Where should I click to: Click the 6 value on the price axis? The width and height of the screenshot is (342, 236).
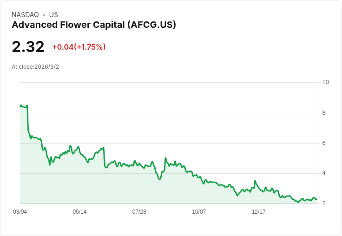pos(324,143)
